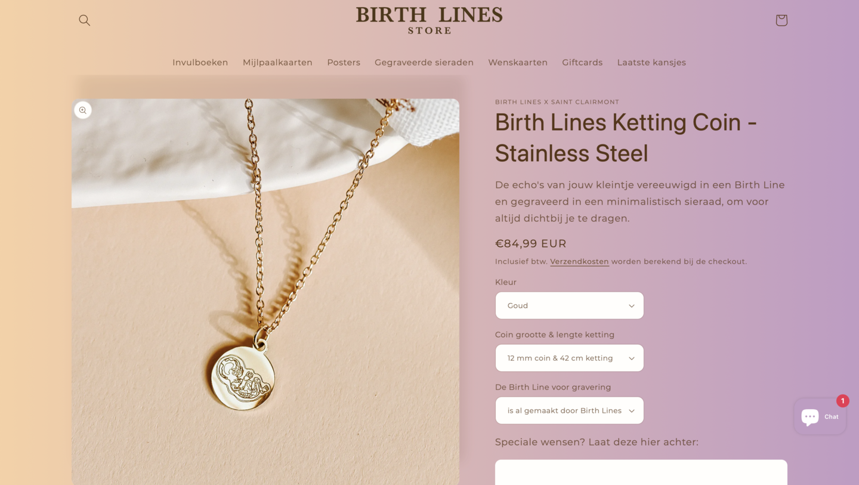Open the Posters category

click(344, 62)
